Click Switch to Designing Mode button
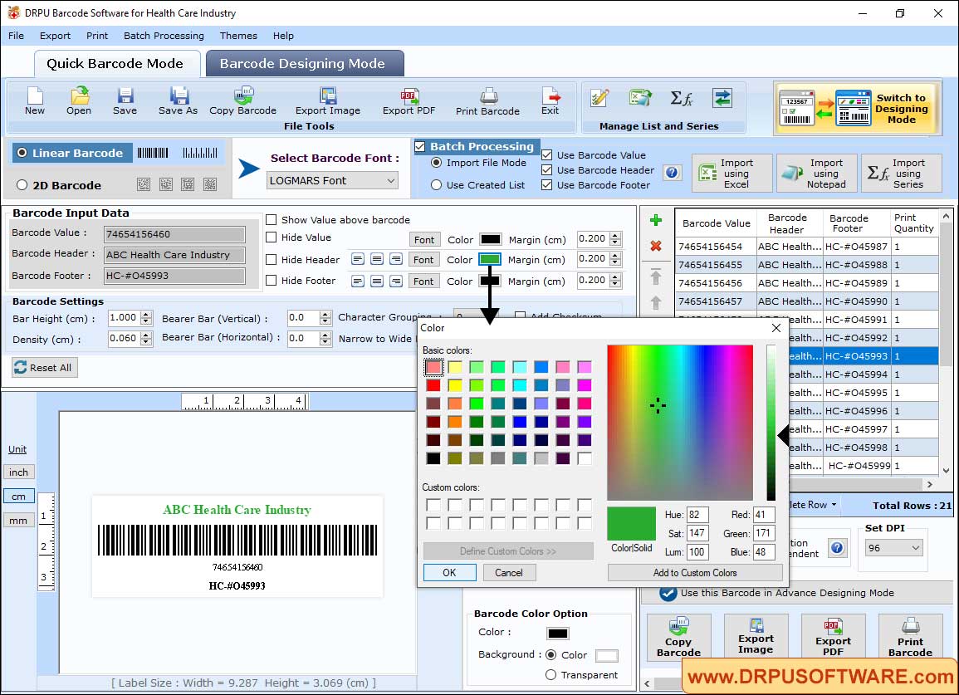The height and width of the screenshot is (695, 959). [856, 108]
